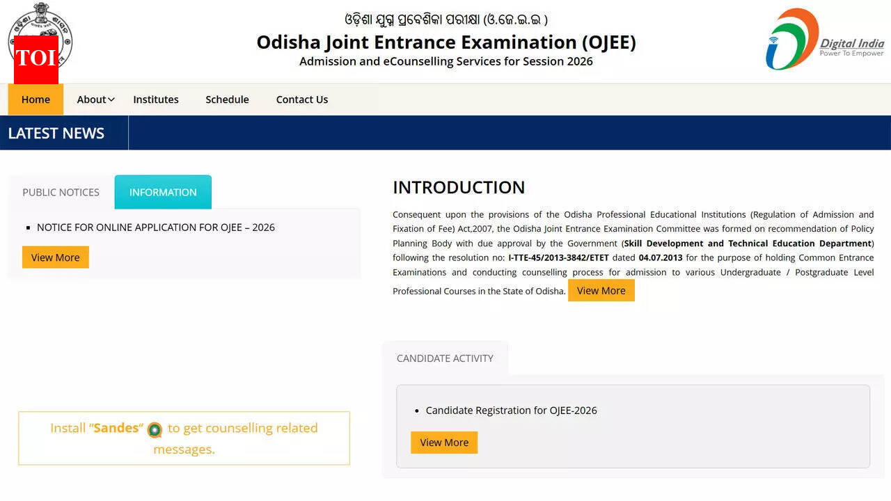Viewport: 891px width, 501px height.
Task: Click the LATEST NEWS banner
Action: (56, 132)
